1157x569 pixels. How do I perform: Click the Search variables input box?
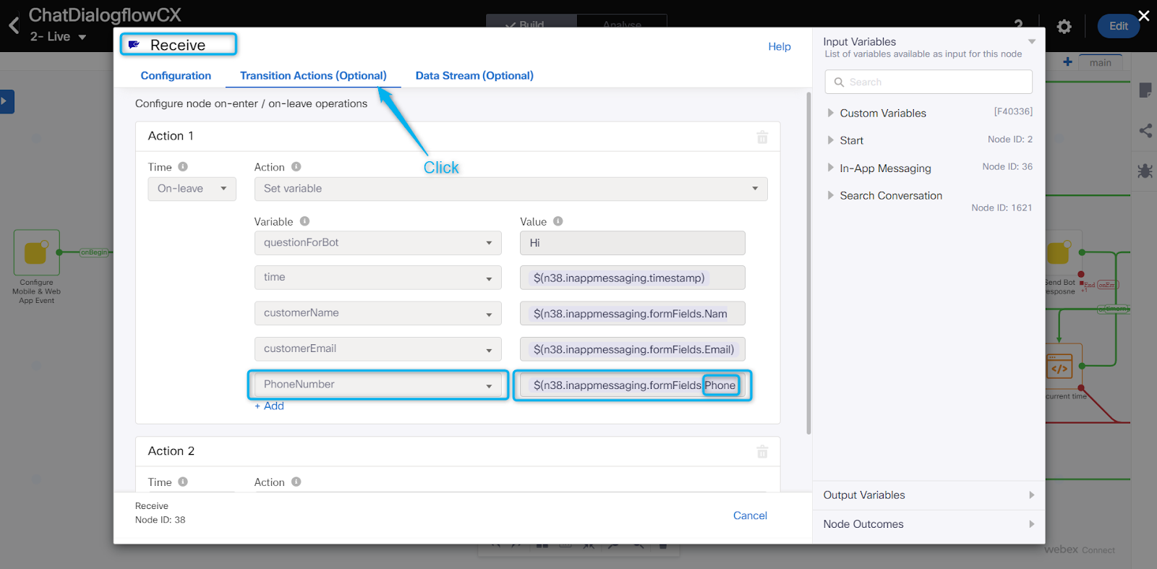pyautogui.click(x=928, y=82)
